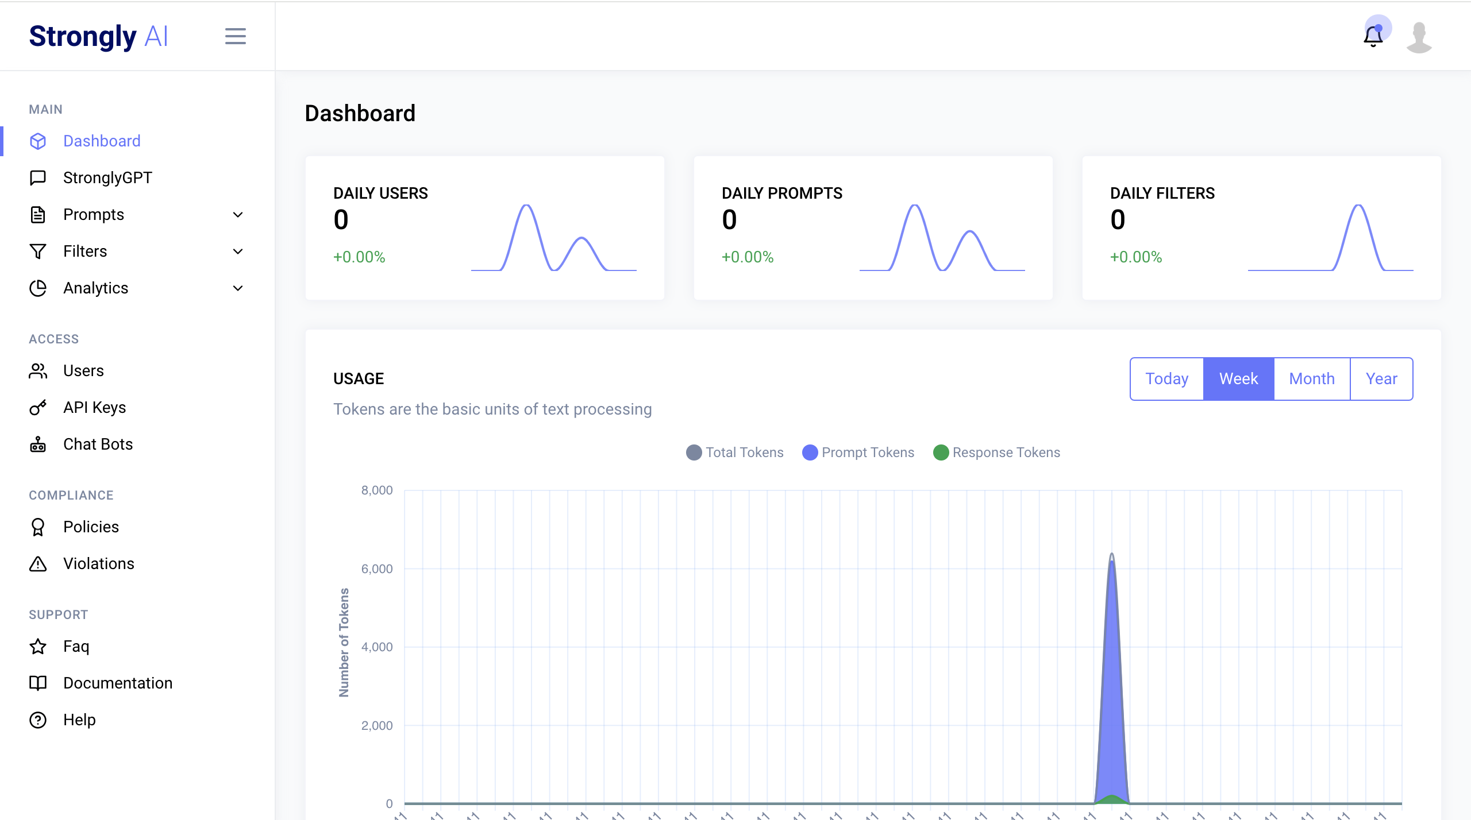This screenshot has height=820, width=1471.
Task: Open the Prompts menu item
Action: [x=94, y=215]
